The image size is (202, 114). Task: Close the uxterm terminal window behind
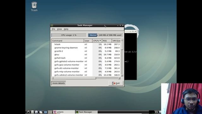point(135,31)
